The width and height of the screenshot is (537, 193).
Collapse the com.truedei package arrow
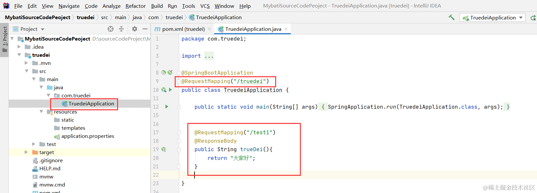[x=48, y=95]
